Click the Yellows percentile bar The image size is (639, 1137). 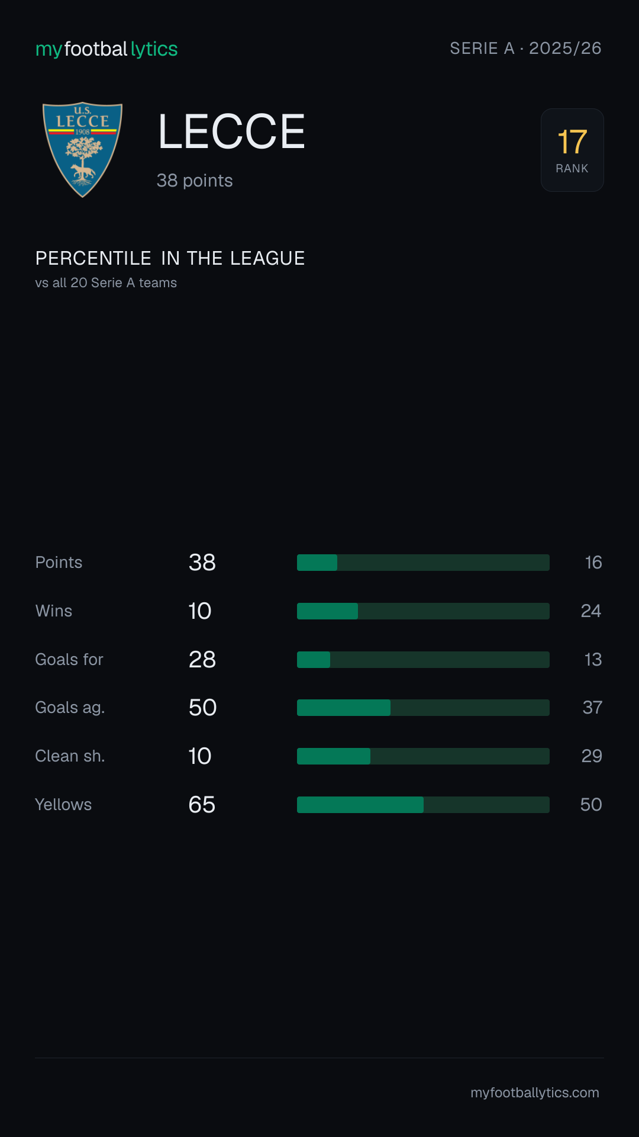pos(423,805)
